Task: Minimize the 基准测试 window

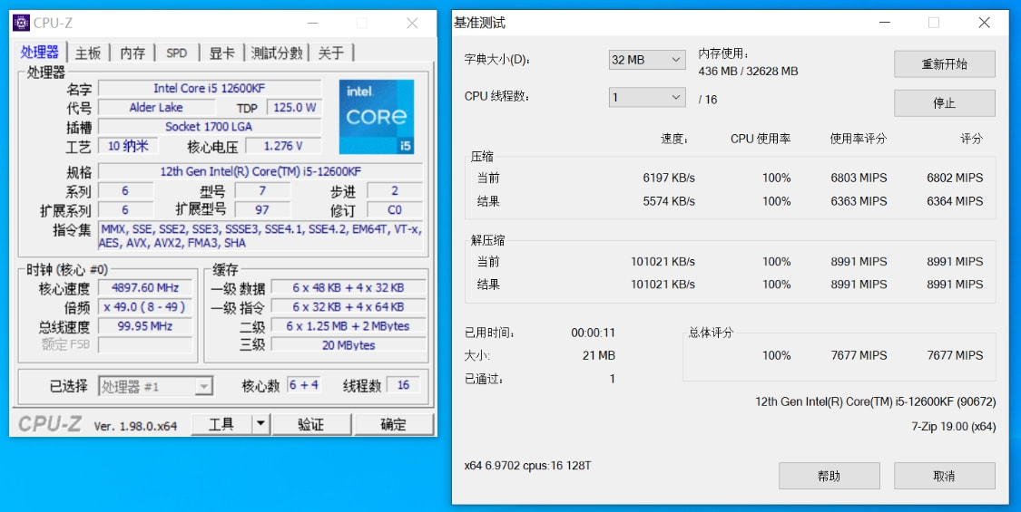Action: [884, 23]
